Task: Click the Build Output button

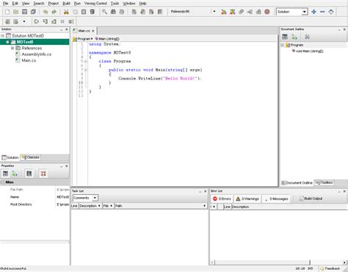Action: tap(311, 198)
